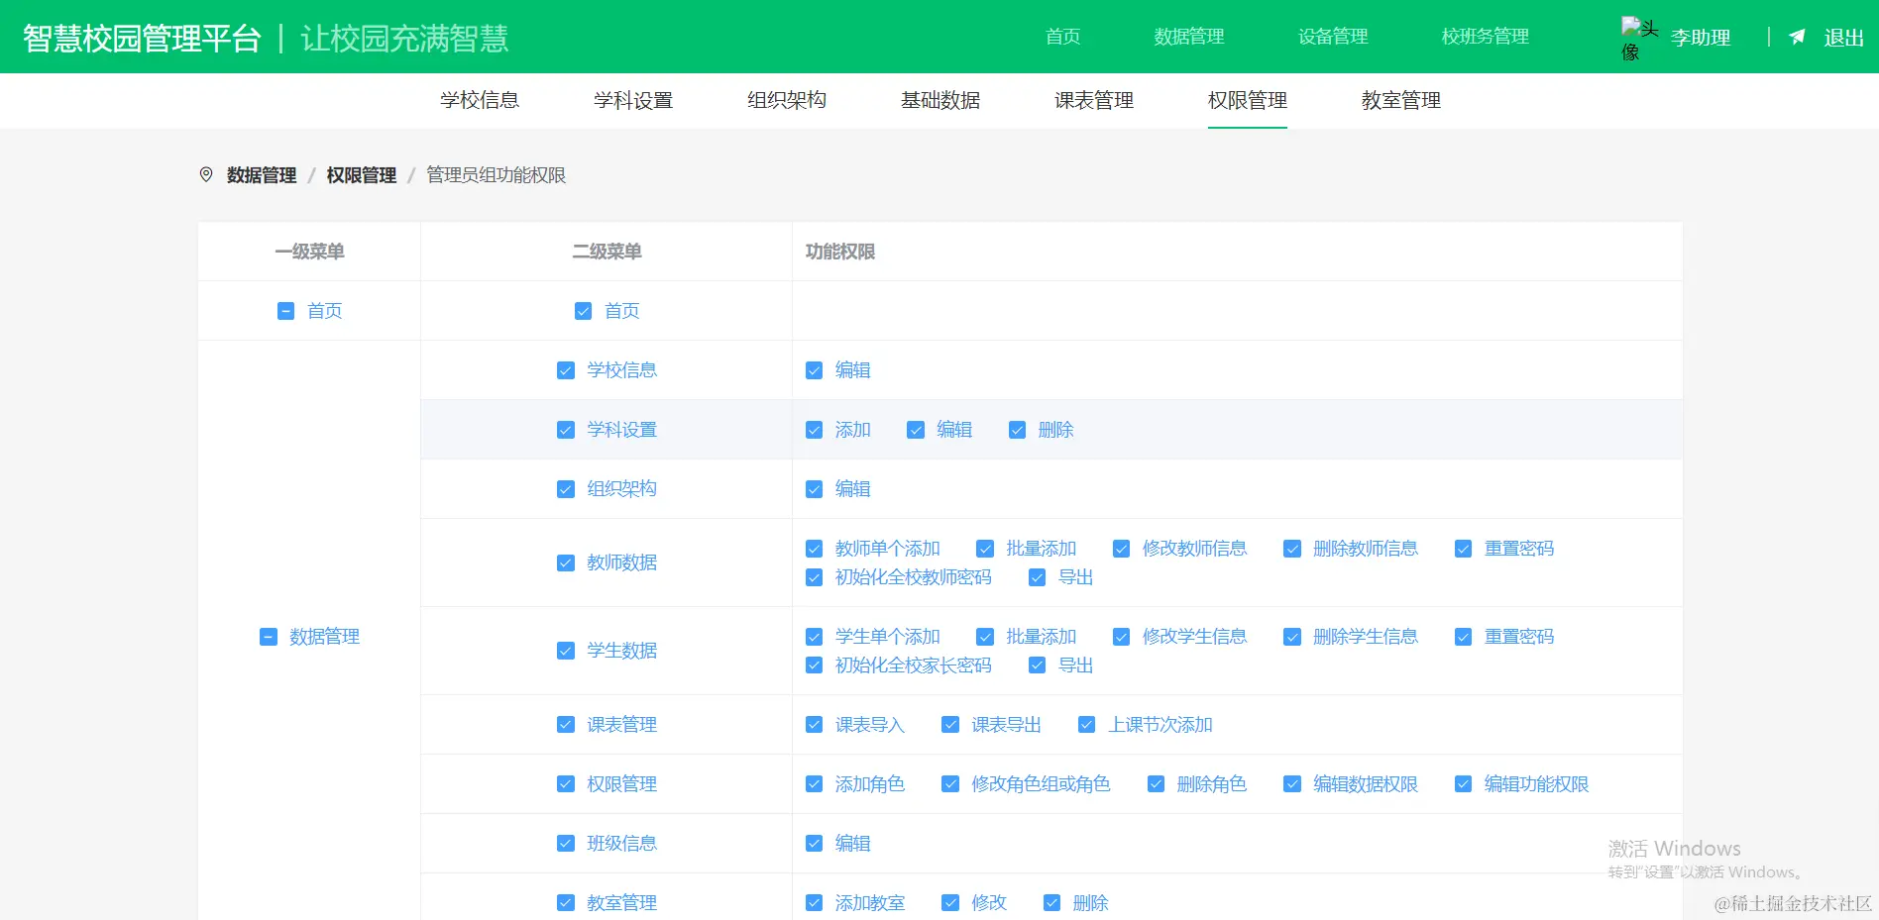The width and height of the screenshot is (1879, 920).
Task: Uncheck 班级信息 second-level menu checkbox
Action: (565, 844)
